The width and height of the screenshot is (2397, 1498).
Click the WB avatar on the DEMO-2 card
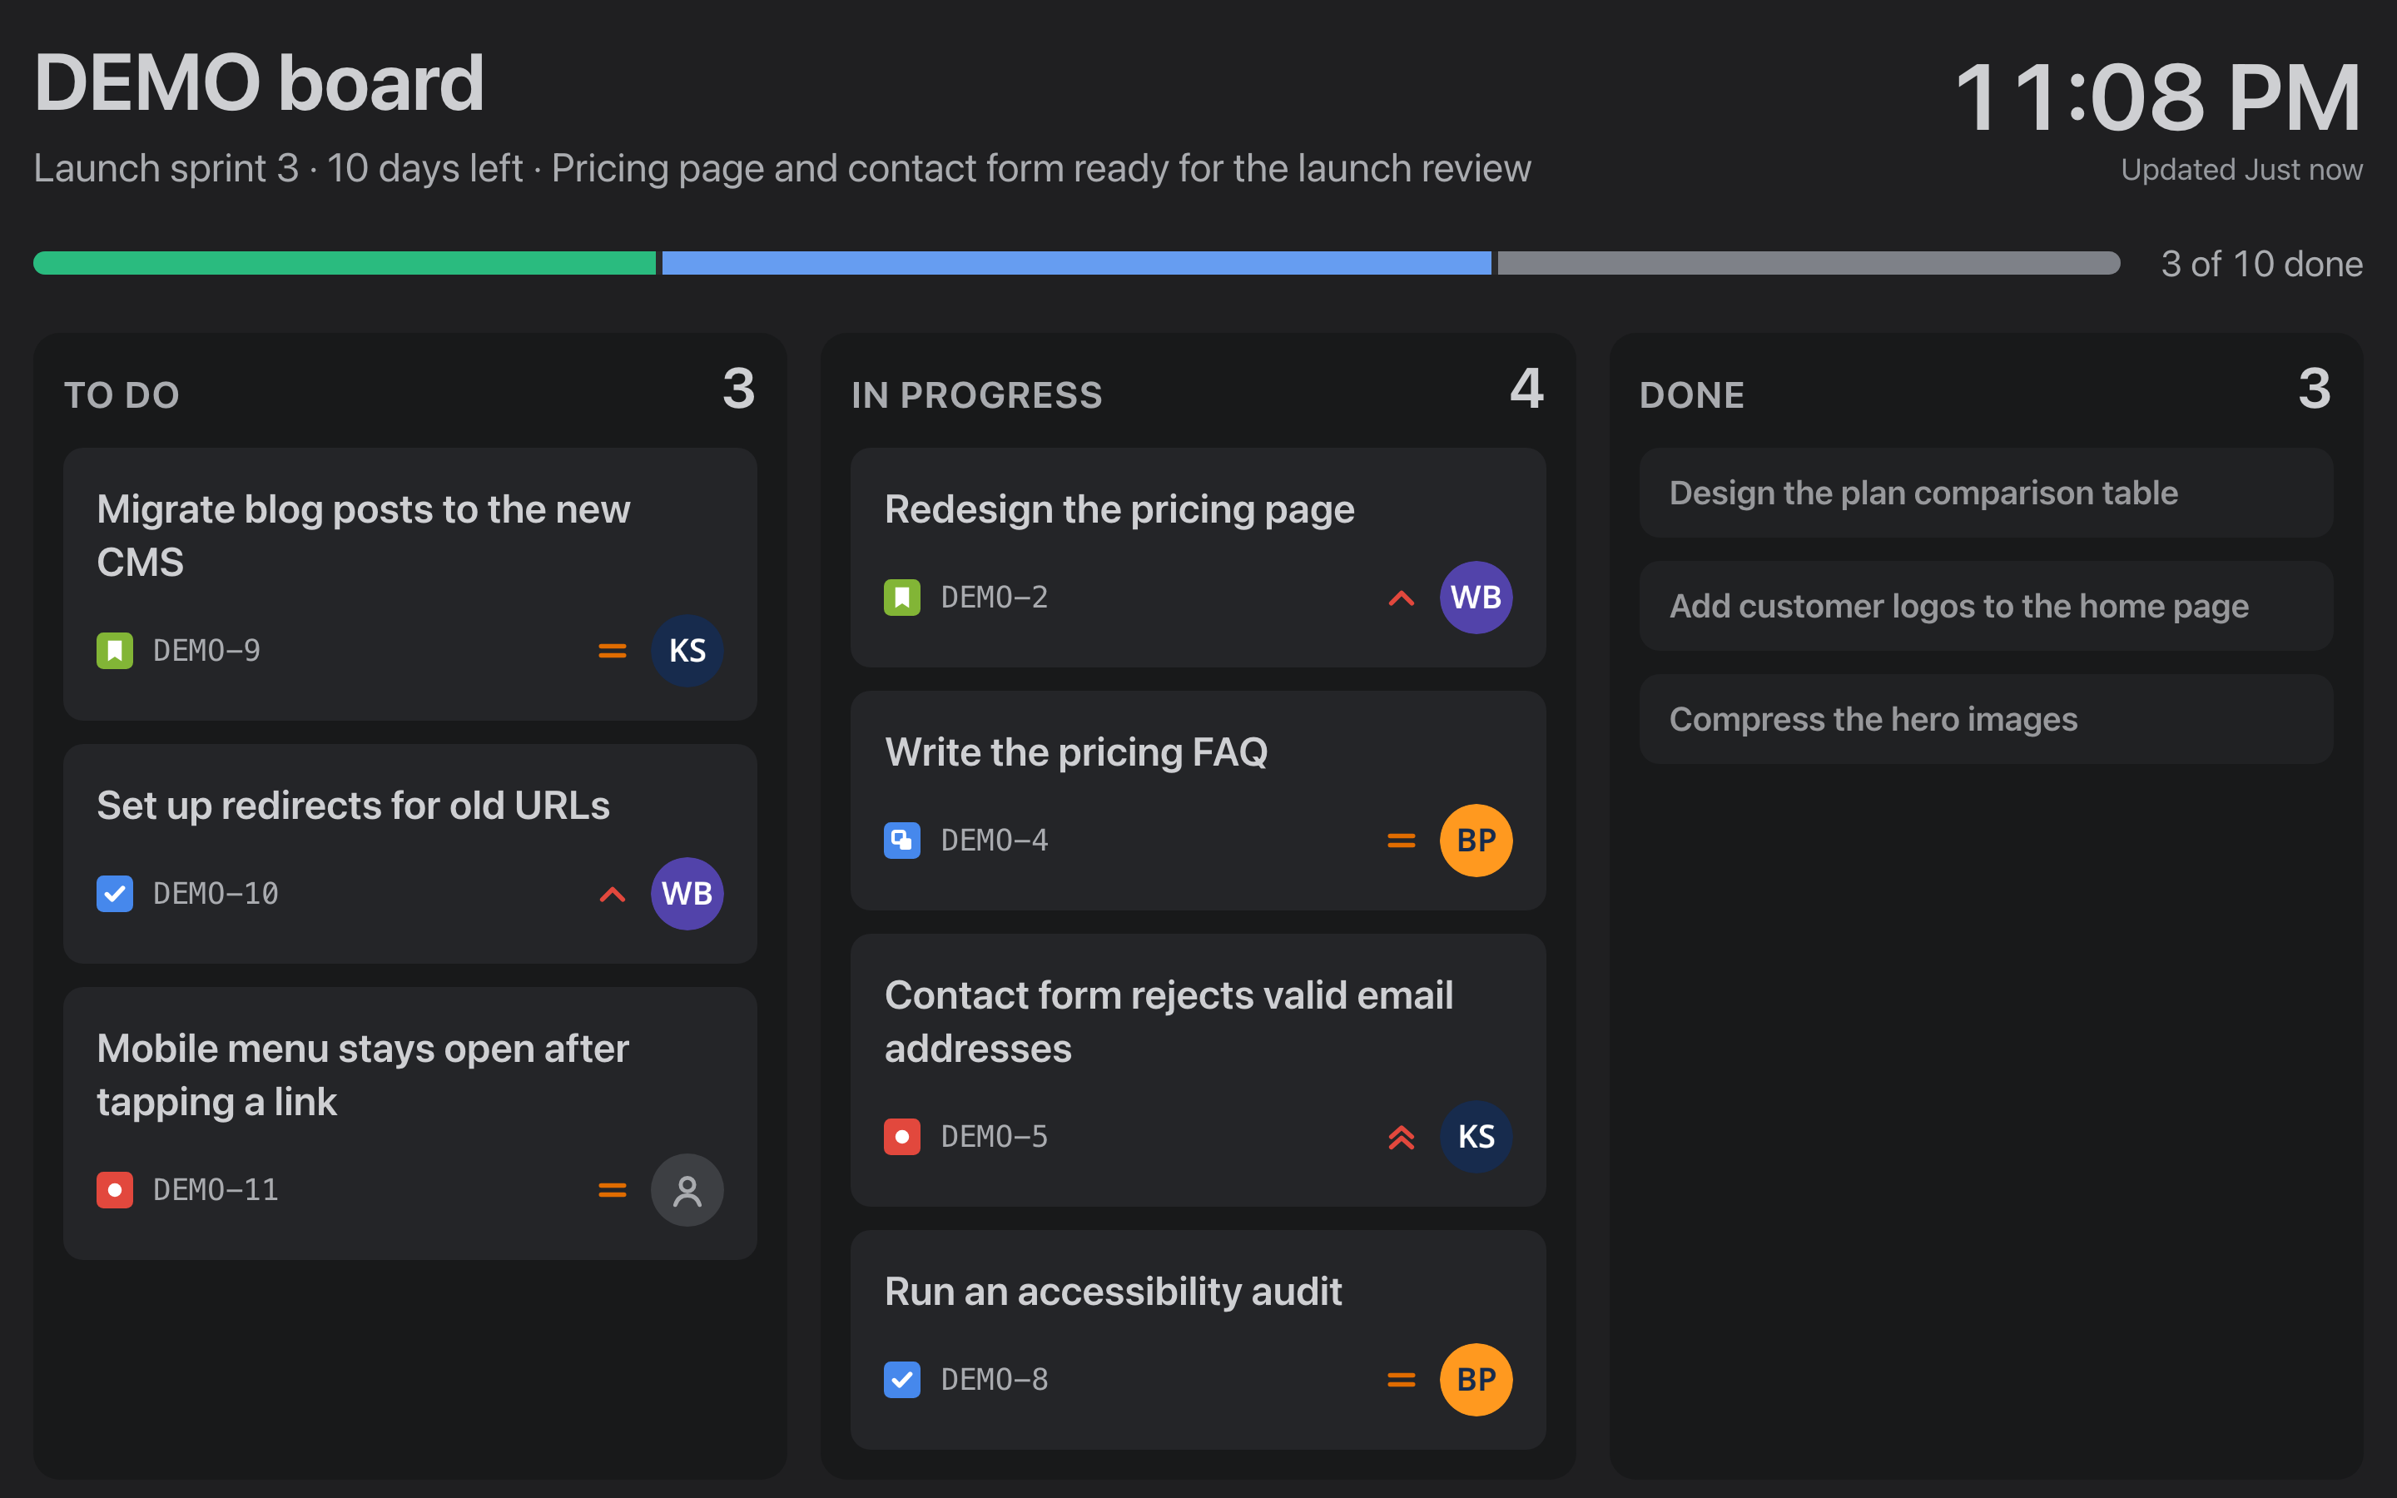coord(1476,598)
